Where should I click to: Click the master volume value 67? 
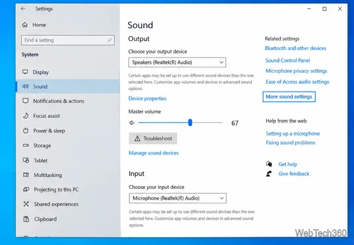[x=235, y=123]
